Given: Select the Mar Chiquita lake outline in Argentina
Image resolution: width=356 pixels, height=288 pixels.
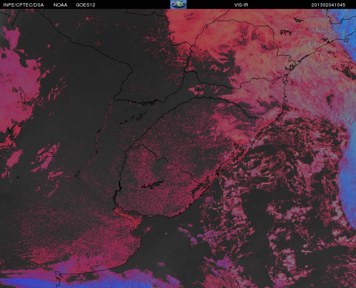Looking at the screenshot, I should (x=47, y=155).
